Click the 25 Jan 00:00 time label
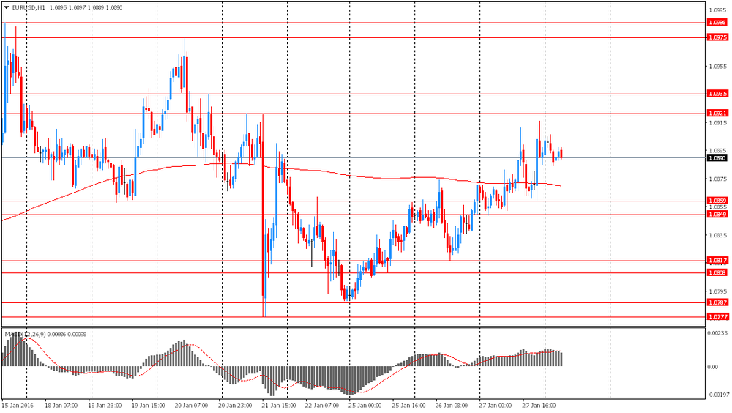The image size is (732, 413). [x=365, y=406]
